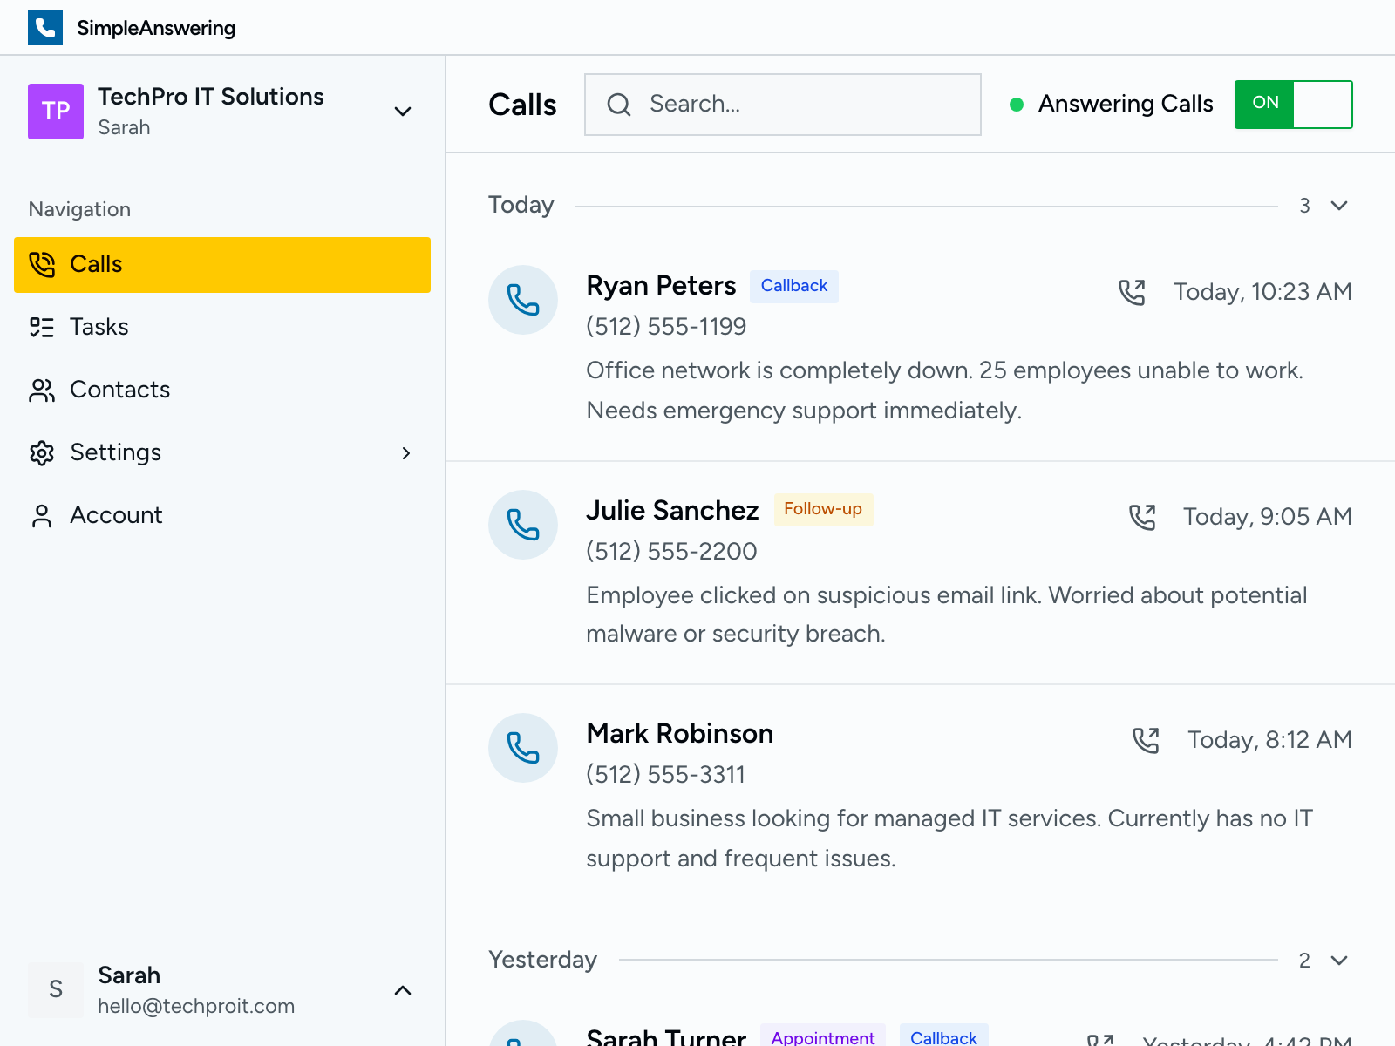Click the Callback tag on Ryan Peters

(x=793, y=285)
